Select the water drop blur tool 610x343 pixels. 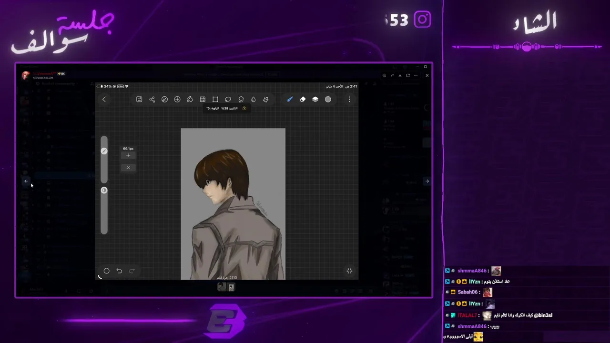point(253,99)
